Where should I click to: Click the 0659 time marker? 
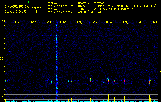tap(140, 22)
